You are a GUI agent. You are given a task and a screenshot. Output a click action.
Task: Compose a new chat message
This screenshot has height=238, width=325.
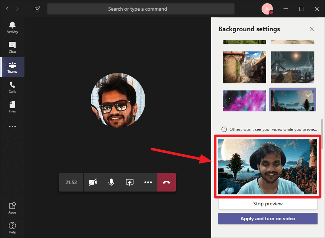tap(37, 9)
